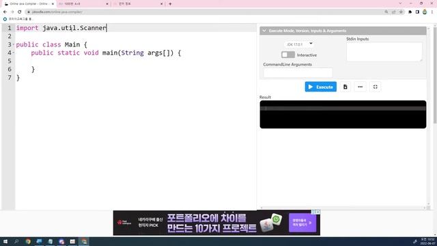Screen dimensions: 437x246
Task: Open the Chrome three-dot menu
Action: (432, 12)
